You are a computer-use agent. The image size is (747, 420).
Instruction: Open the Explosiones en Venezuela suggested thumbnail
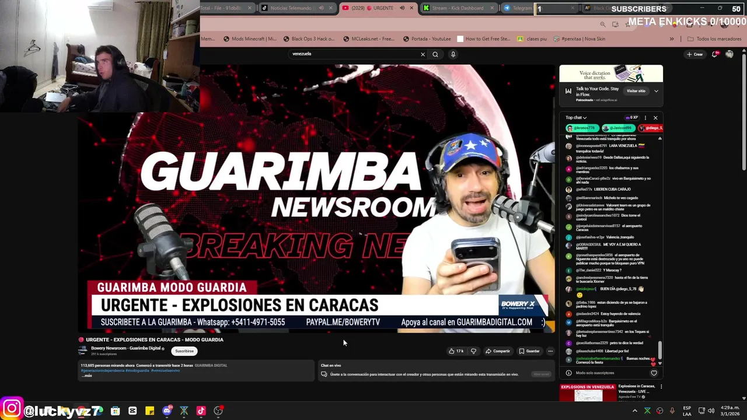point(588,393)
